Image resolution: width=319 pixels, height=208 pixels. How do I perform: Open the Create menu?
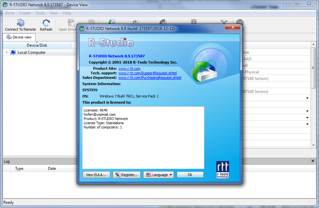click(x=25, y=13)
